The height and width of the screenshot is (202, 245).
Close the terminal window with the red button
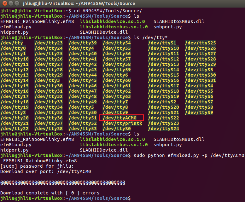5,3
